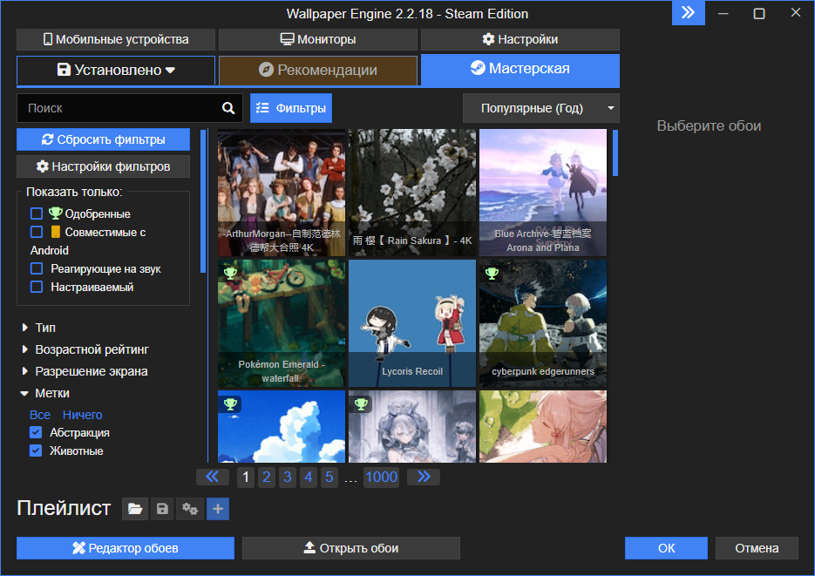Expand the Возрастной рейтинг section
Screen dimensions: 815x576
pyautogui.click(x=85, y=349)
